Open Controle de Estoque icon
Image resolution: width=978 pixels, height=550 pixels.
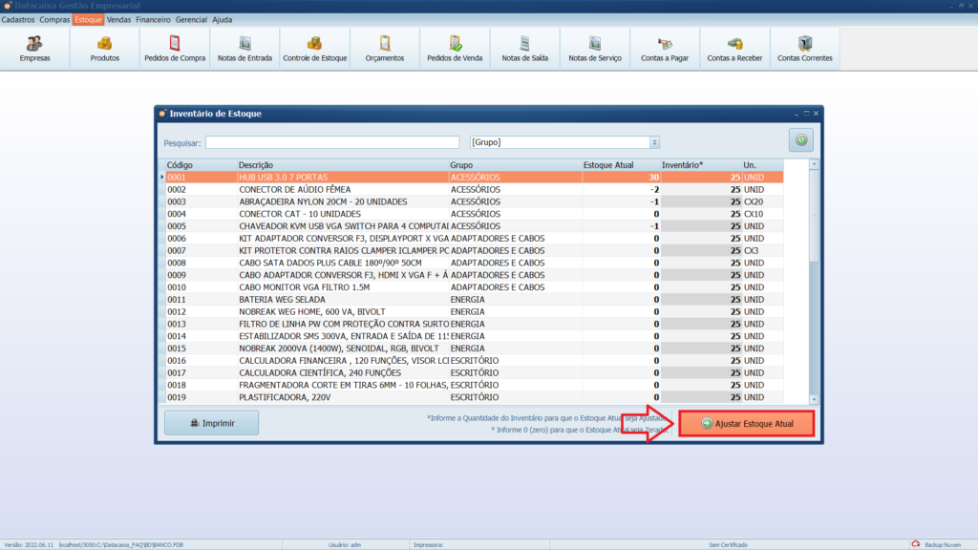click(x=315, y=49)
